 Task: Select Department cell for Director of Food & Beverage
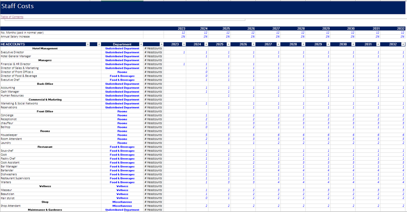coord(122,76)
